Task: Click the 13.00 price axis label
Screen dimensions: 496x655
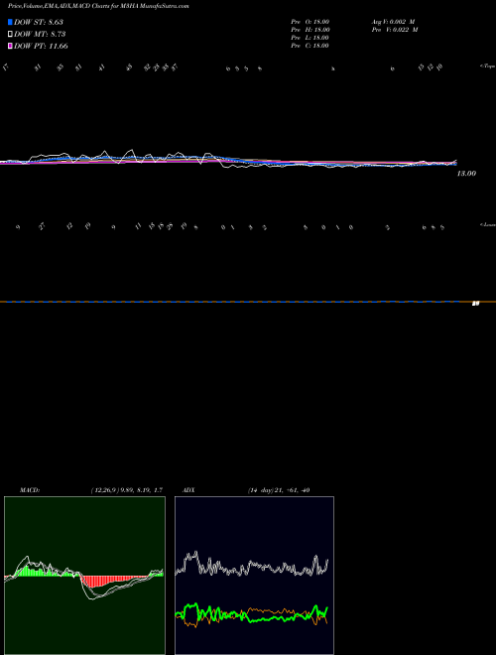Action: coord(466,174)
